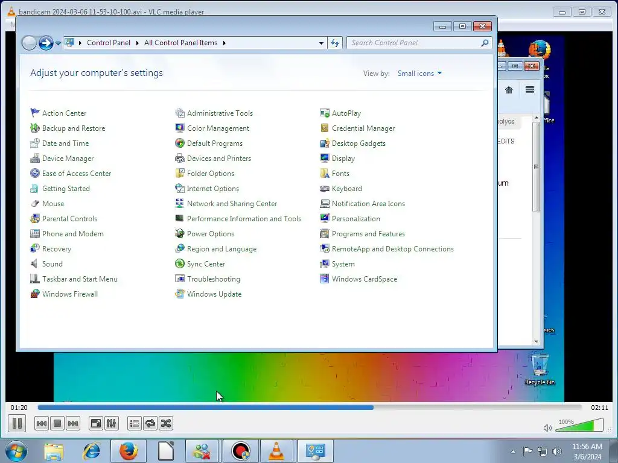Viewport: 618px width, 463px height.
Task: Open Firefox hamburger menu in background window
Action: (530, 90)
